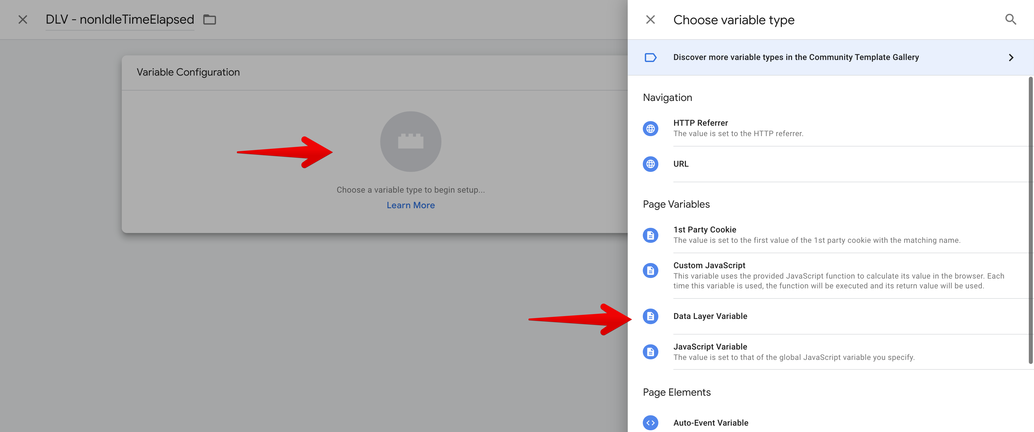The height and width of the screenshot is (432, 1034).
Task: Click the Community Template Gallery tag icon
Action: click(x=650, y=57)
